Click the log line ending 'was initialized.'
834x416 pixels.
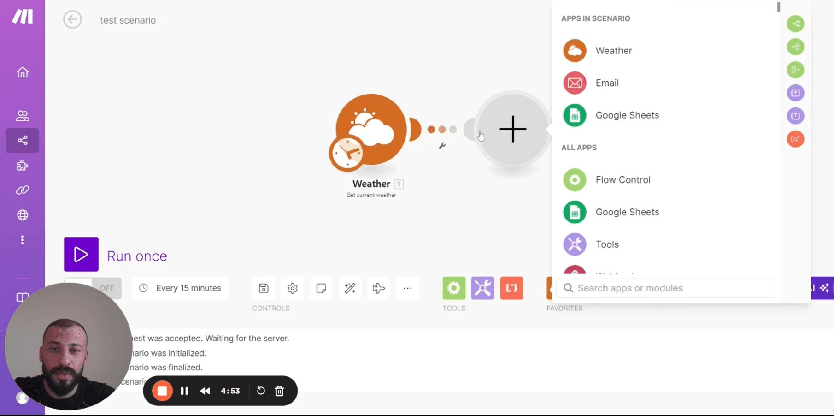click(169, 353)
